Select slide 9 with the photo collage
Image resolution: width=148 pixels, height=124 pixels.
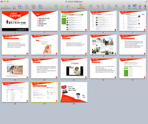point(103,45)
